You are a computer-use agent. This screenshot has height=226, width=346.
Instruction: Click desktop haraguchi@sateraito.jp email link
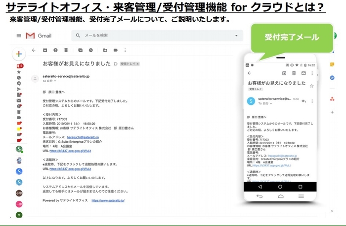[x=83, y=137]
